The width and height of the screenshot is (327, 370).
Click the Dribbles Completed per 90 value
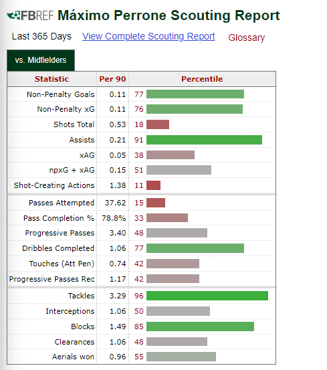118,248
